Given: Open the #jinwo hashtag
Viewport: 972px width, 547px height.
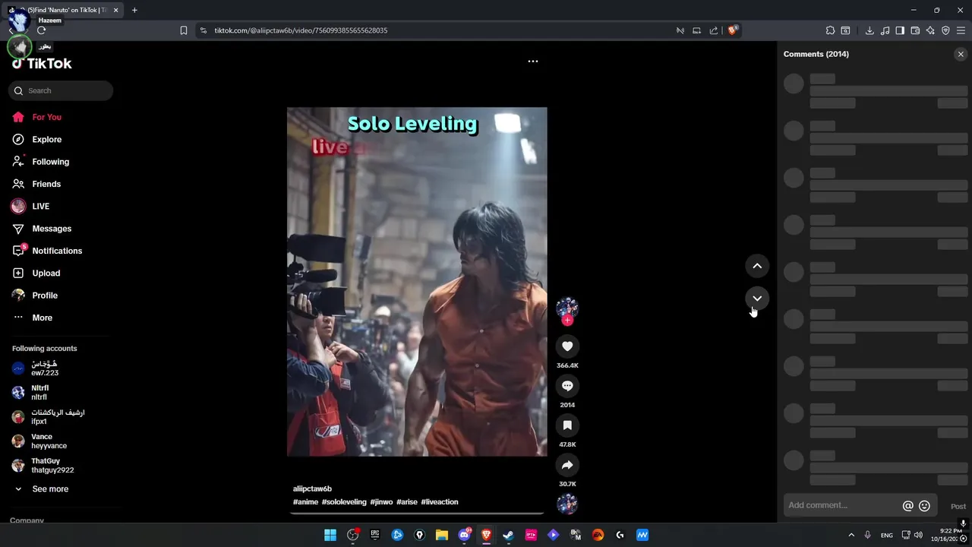Looking at the screenshot, I should (x=381, y=502).
